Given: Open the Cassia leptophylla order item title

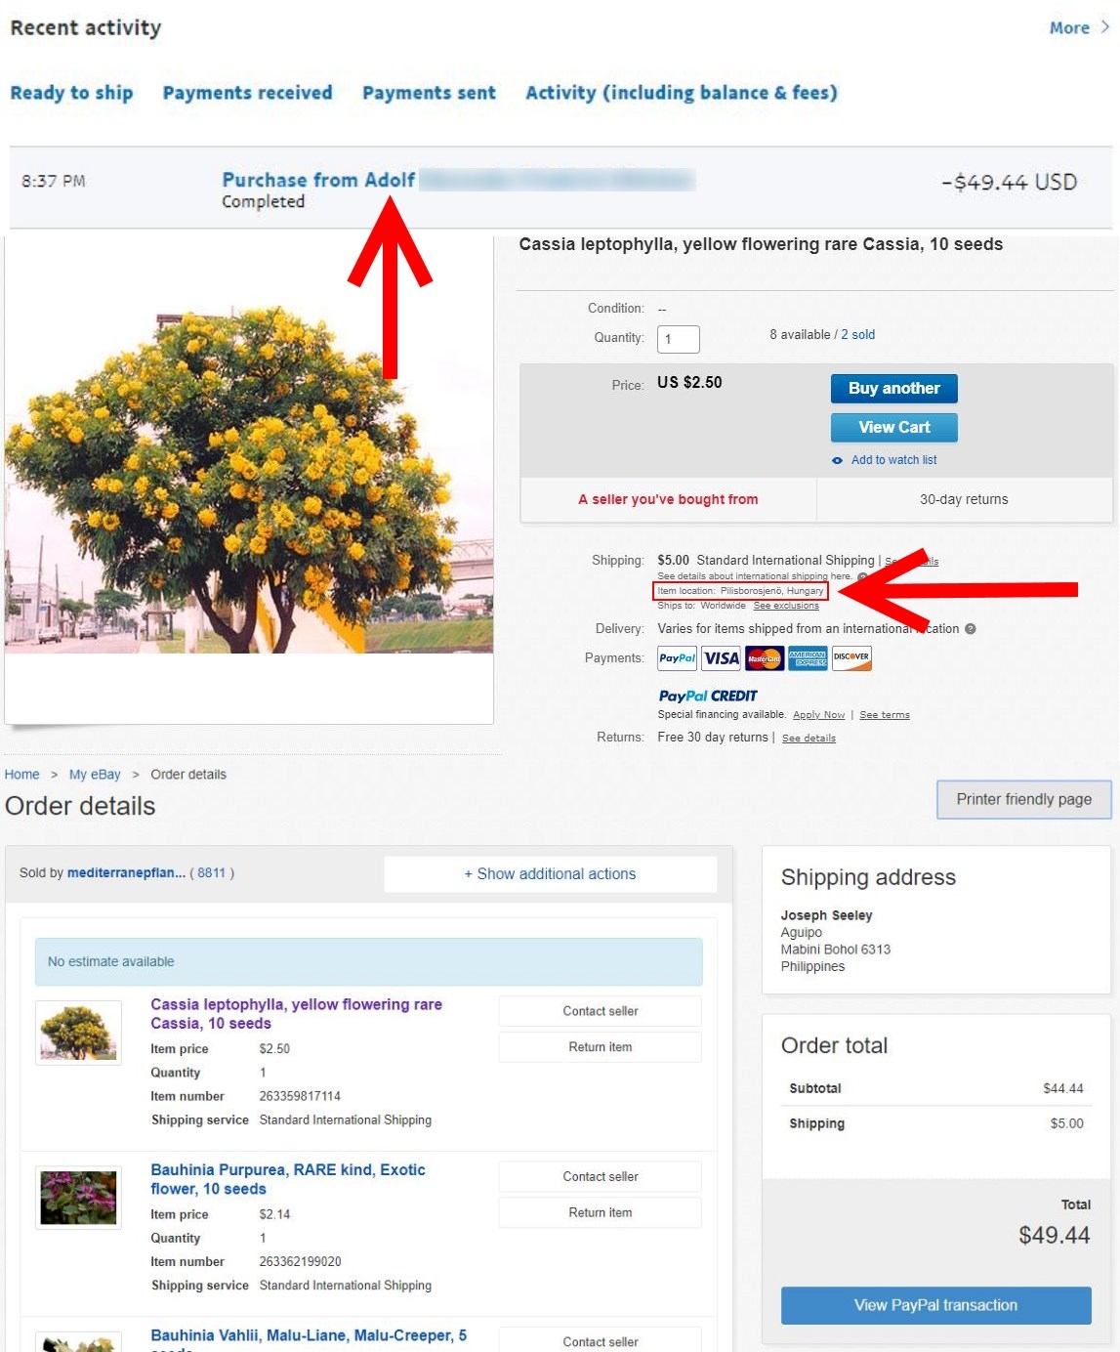Looking at the screenshot, I should [296, 1014].
